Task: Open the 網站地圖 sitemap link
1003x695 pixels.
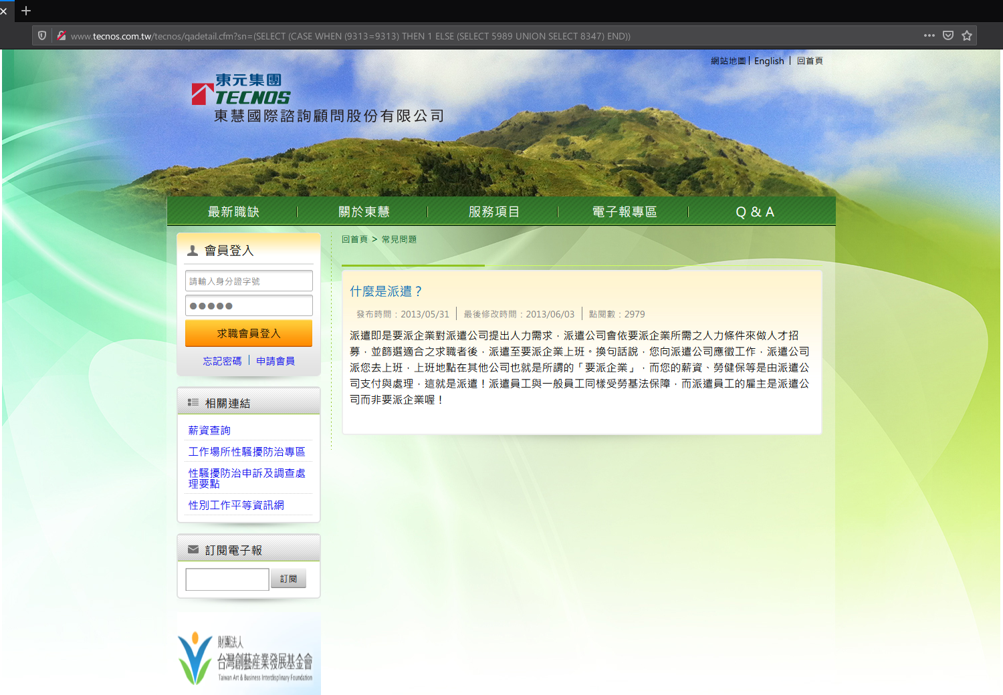Action: pos(728,61)
